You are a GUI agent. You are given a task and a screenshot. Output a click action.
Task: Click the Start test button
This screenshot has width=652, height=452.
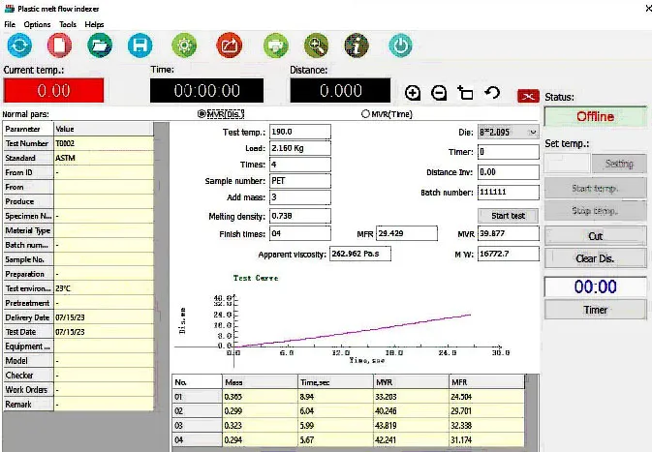[508, 216]
